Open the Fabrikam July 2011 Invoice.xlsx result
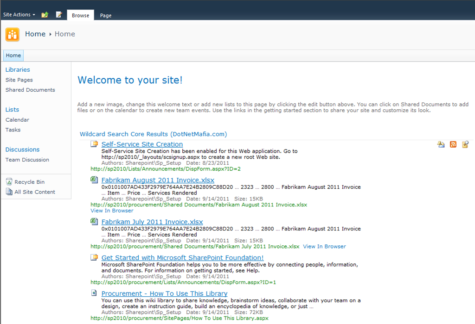The width and height of the screenshot is (475, 324). pyautogui.click(x=152, y=222)
